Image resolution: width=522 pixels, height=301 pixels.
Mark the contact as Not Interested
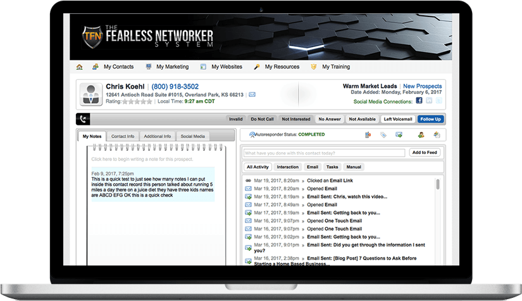point(296,119)
